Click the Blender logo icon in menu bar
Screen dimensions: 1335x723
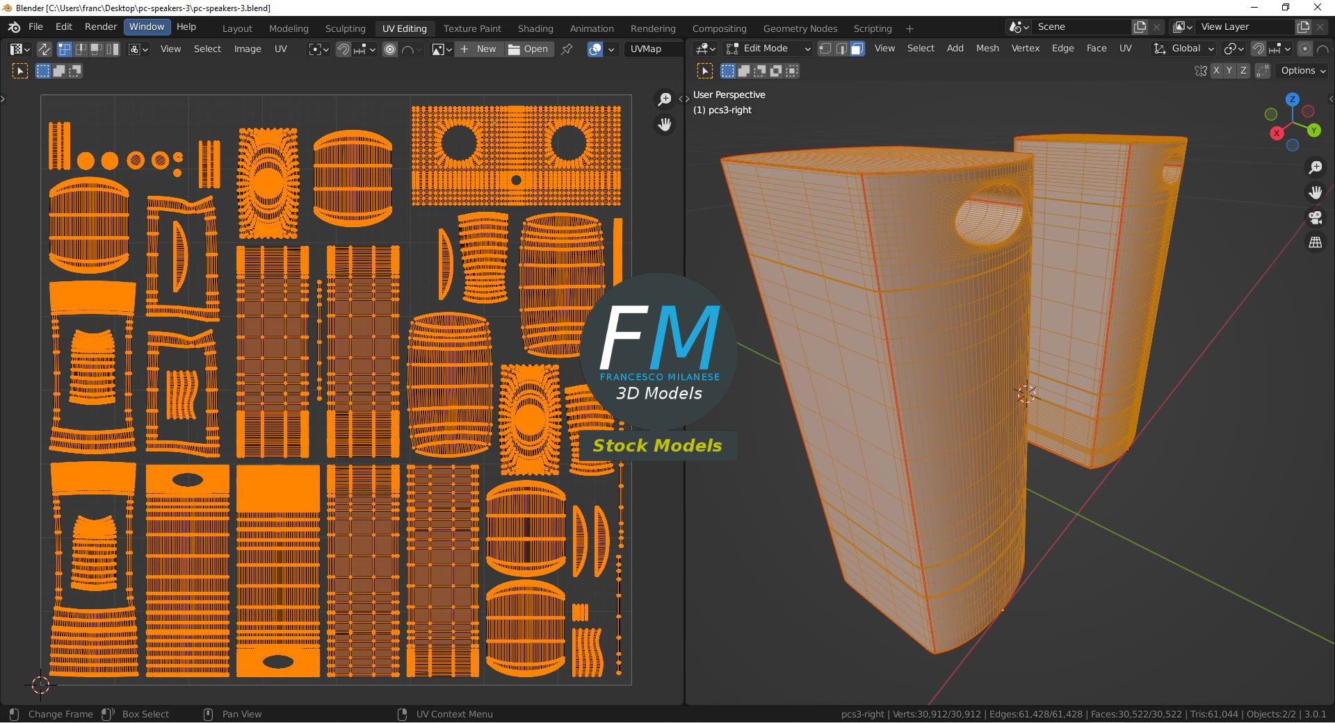pos(14,27)
